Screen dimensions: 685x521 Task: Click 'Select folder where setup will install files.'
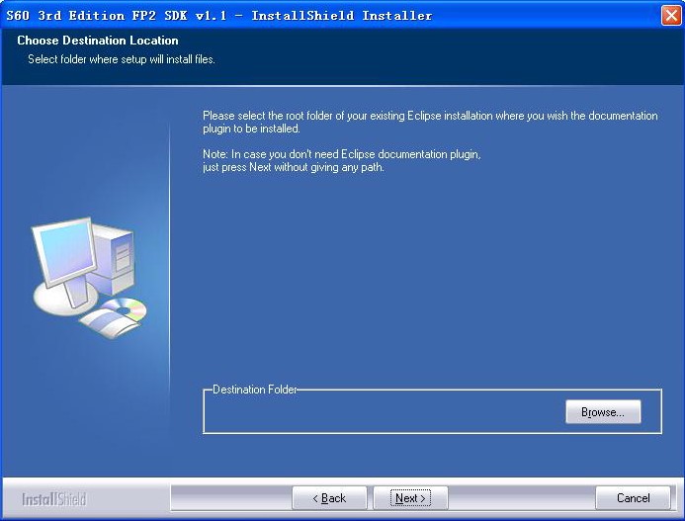pyautogui.click(x=122, y=59)
